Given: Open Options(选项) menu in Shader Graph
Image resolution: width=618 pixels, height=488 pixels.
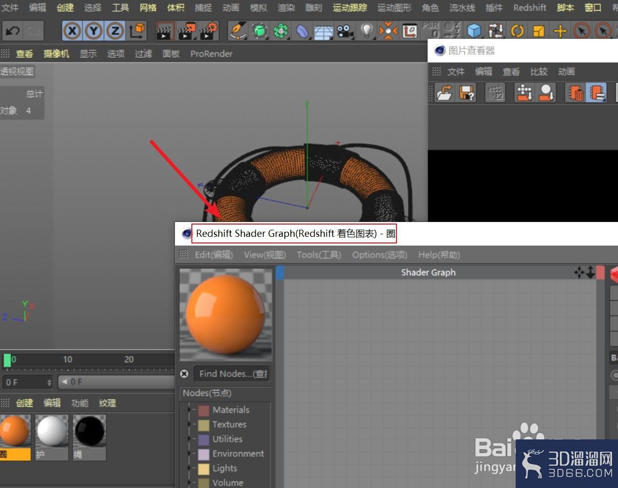Looking at the screenshot, I should 380,255.
